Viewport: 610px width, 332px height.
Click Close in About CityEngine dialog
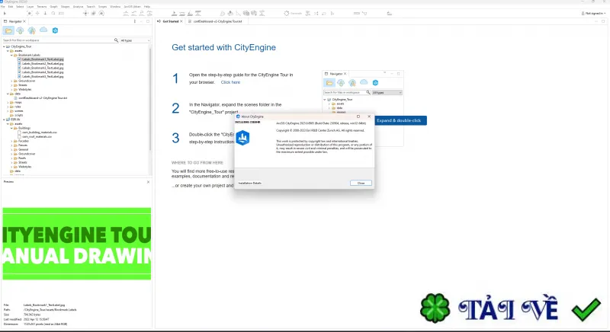click(361, 183)
